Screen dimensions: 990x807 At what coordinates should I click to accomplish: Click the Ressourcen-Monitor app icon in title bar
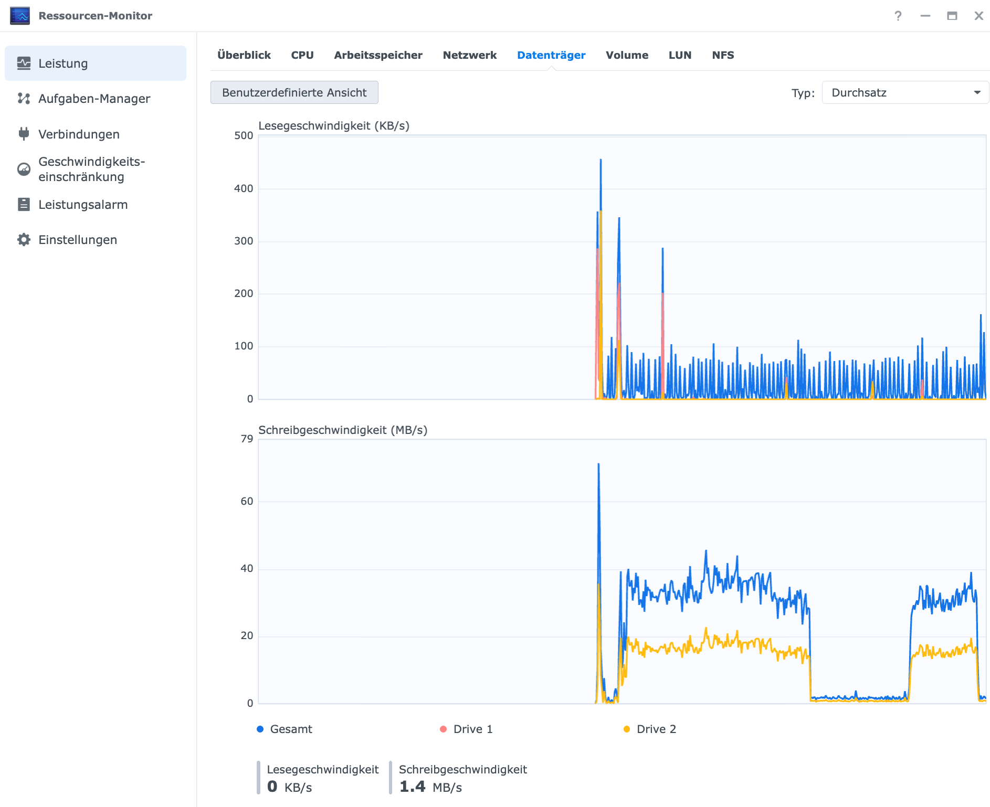point(20,16)
